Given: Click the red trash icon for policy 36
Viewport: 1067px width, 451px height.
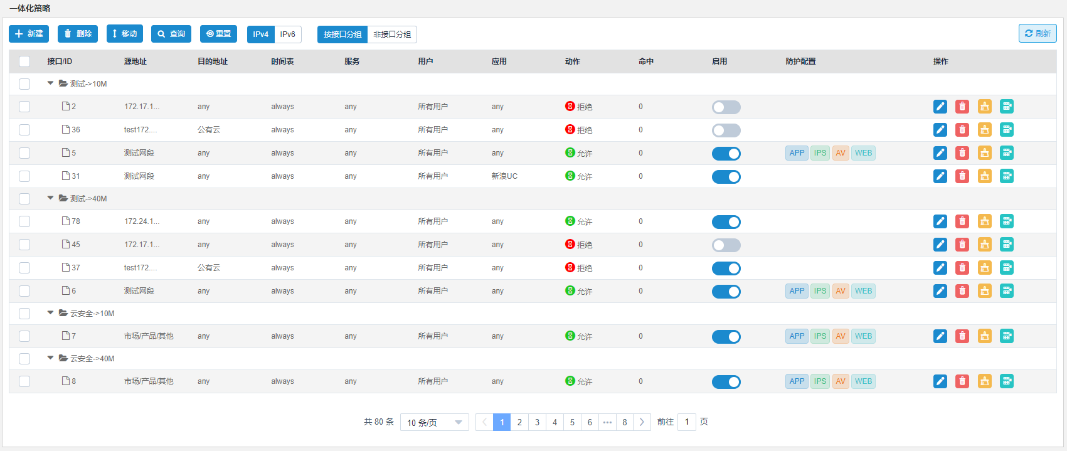Looking at the screenshot, I should coord(962,130).
